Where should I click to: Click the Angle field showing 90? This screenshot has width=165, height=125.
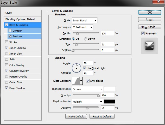(88, 63)
